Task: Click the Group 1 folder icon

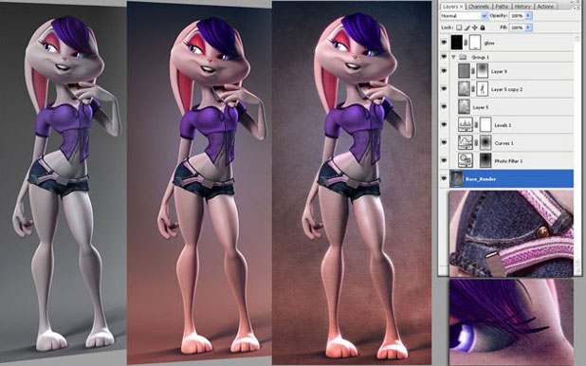Action: [463, 57]
